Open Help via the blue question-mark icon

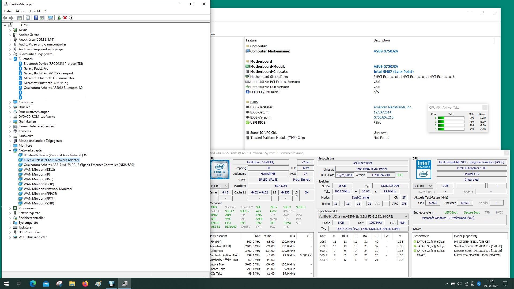(x=36, y=18)
